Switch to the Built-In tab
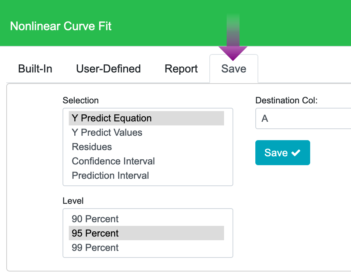Viewport: 351px width, 277px height. (35, 69)
